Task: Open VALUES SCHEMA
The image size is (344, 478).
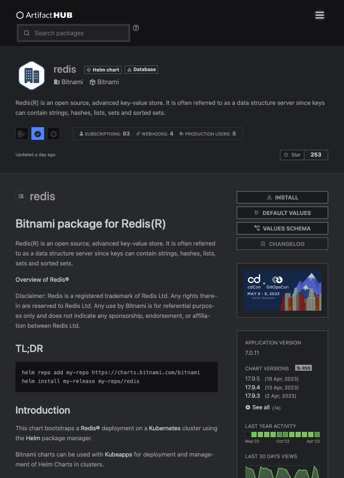Action: click(x=282, y=228)
